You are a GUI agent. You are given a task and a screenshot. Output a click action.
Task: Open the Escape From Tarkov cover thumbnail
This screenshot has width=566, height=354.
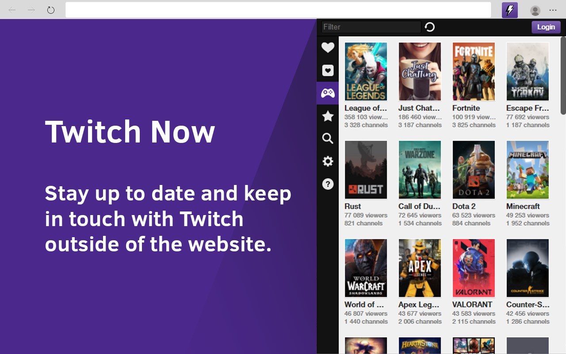528,72
